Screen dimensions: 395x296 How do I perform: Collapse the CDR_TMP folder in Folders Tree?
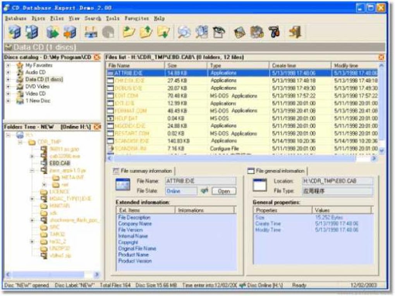[21, 143]
